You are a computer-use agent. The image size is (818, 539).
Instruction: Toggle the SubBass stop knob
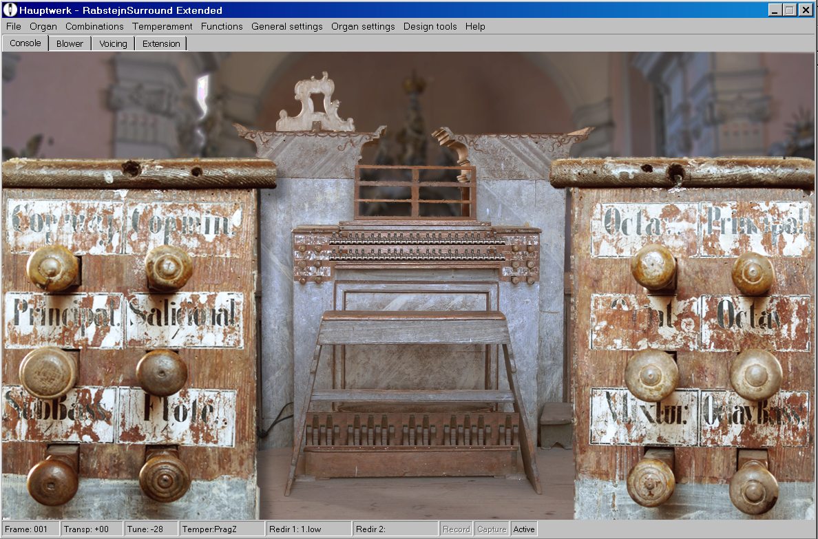pos(53,480)
